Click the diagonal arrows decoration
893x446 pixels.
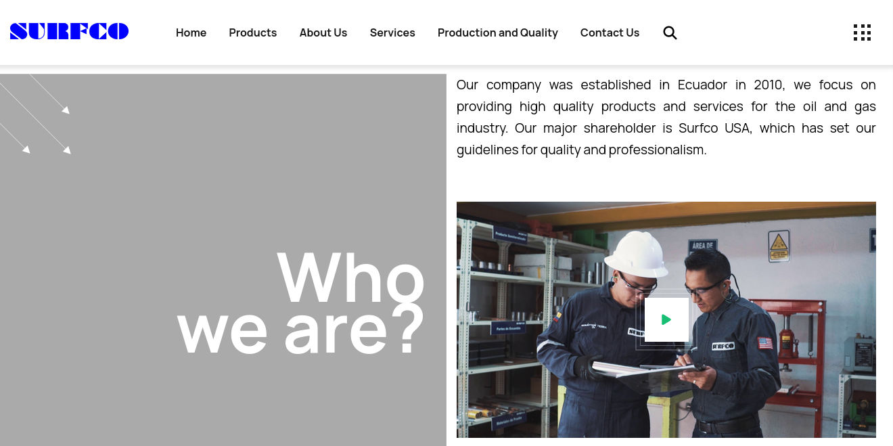tap(37, 113)
